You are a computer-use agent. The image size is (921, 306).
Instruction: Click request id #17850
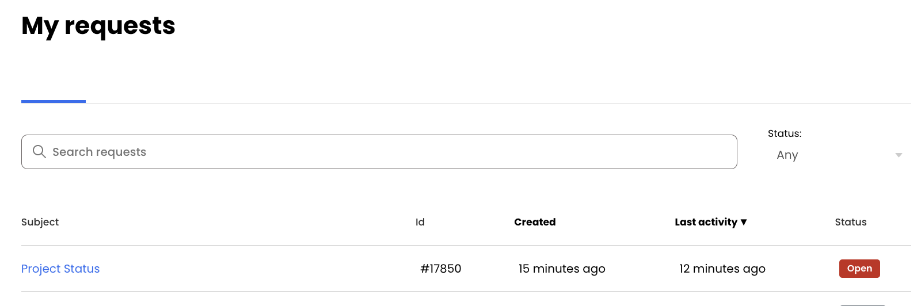[x=441, y=269]
